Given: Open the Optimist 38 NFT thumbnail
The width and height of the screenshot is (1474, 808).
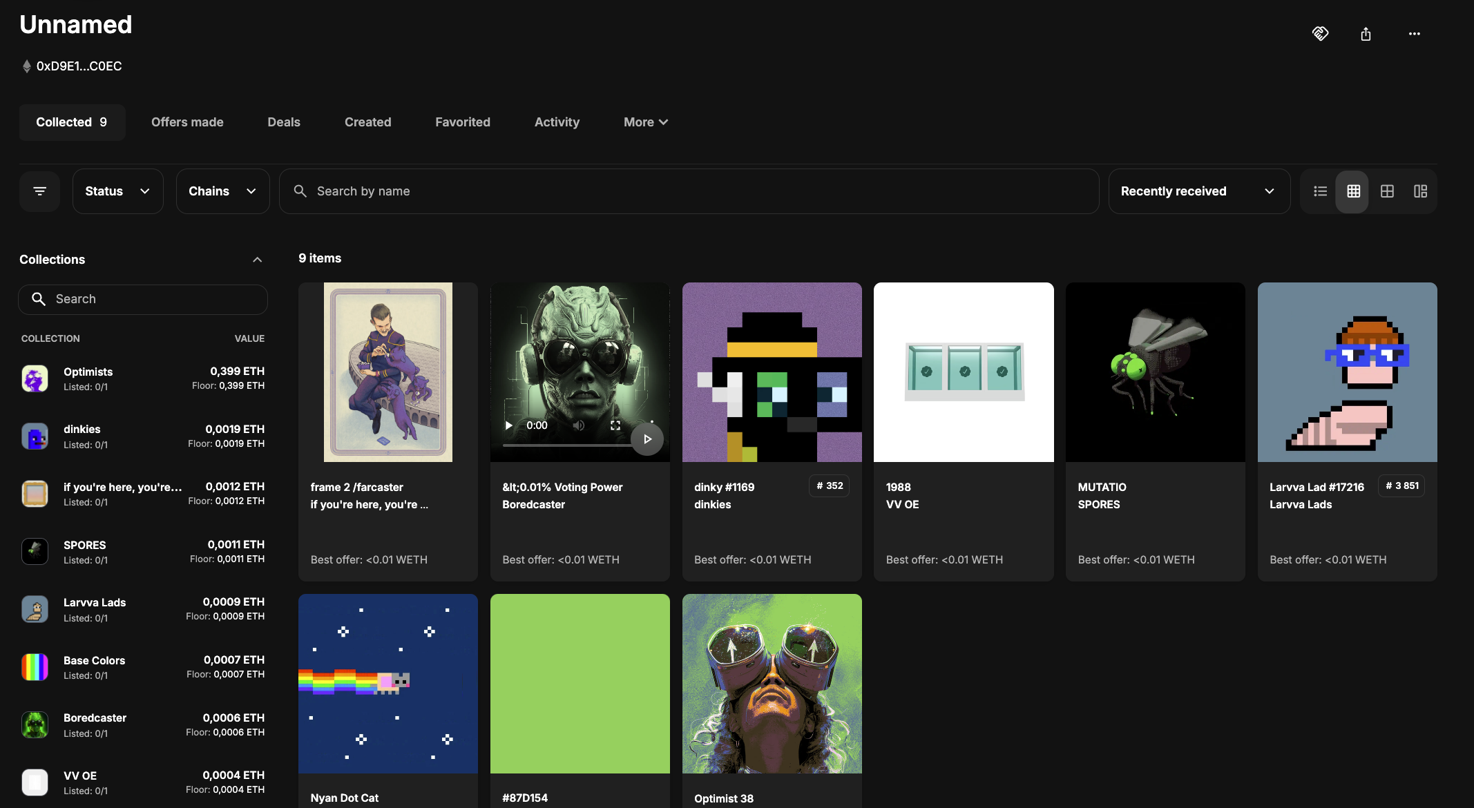Looking at the screenshot, I should (772, 684).
